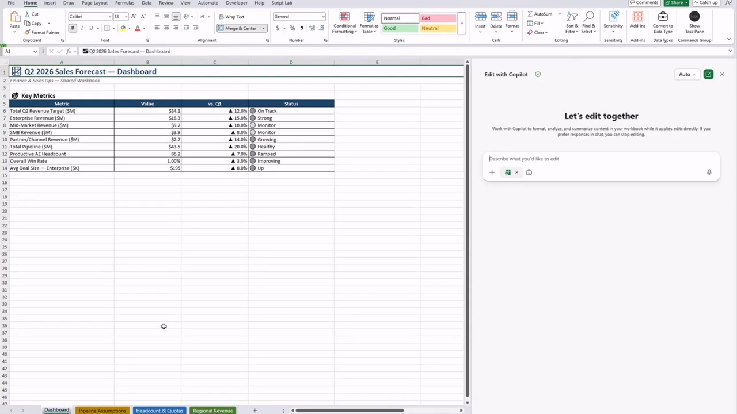The image size is (737, 414).
Task: Click the AutoSum sigma icon
Action: [530, 14]
